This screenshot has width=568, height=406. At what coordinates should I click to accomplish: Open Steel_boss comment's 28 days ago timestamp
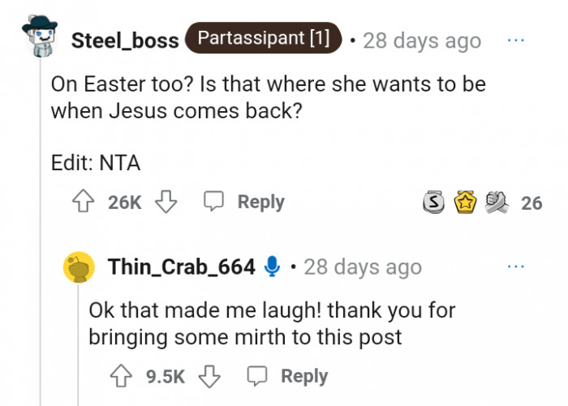(x=422, y=41)
